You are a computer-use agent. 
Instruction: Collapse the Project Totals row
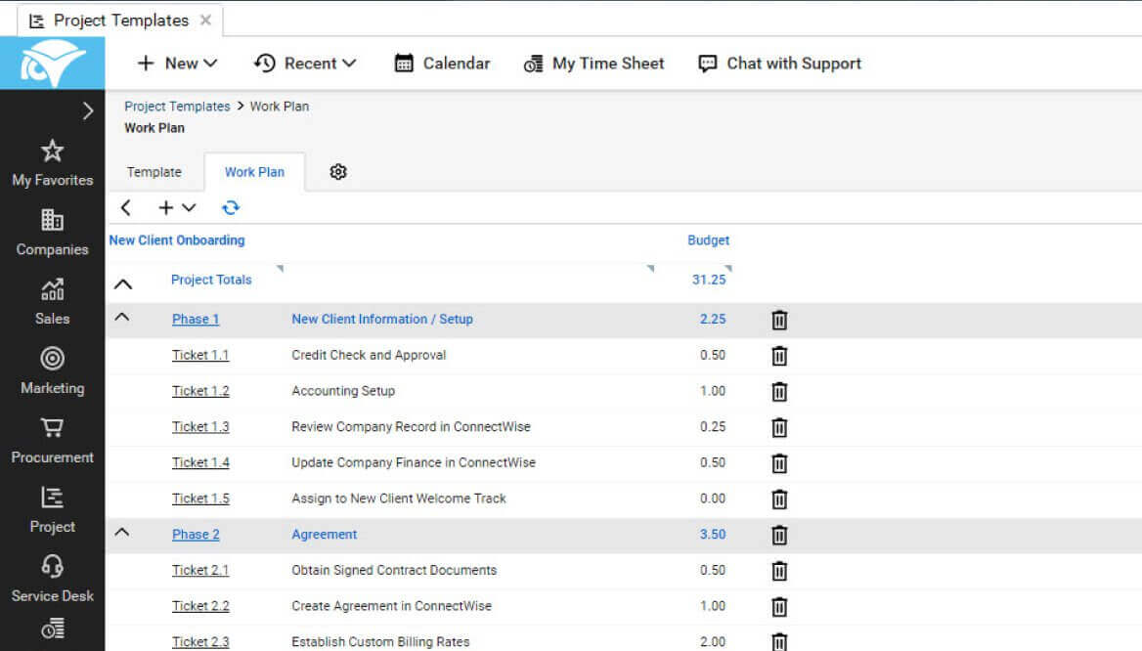tap(122, 283)
